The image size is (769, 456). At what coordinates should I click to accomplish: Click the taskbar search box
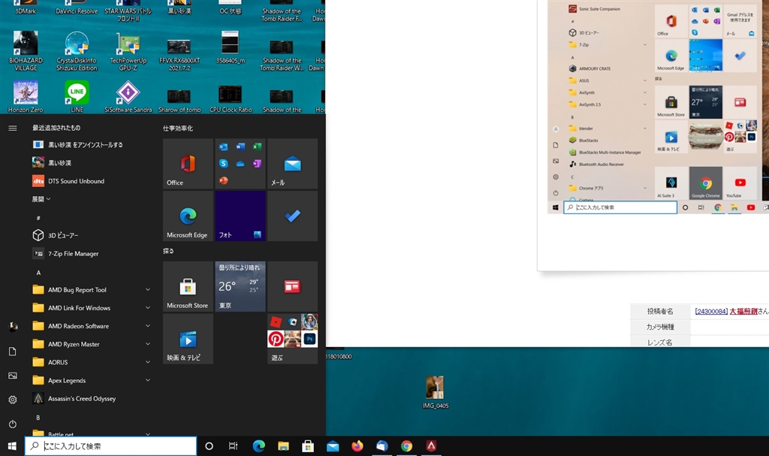[x=111, y=445]
